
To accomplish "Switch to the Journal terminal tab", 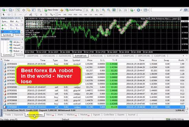I will tap(132, 115).
